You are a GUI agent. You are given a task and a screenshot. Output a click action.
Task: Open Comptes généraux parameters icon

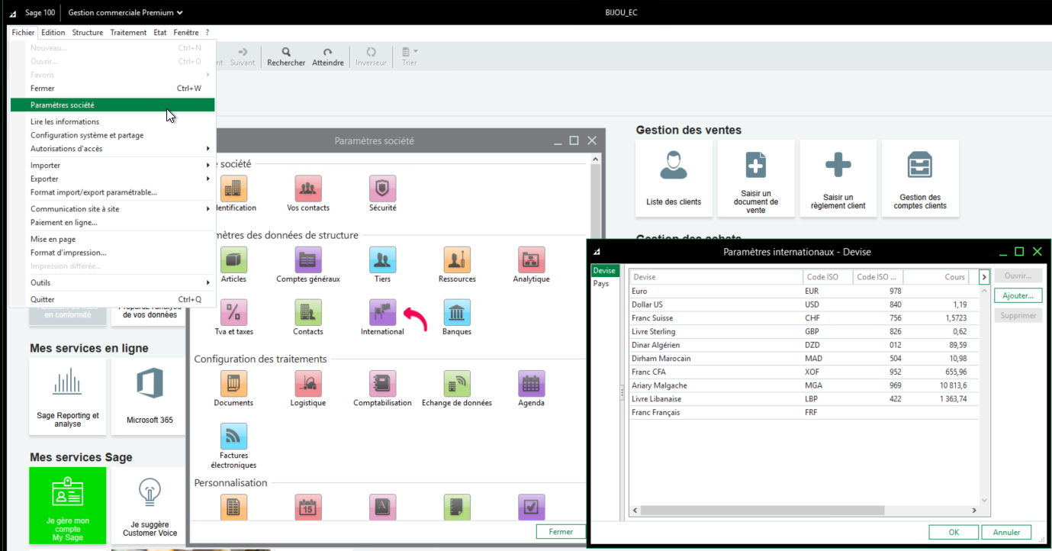pyautogui.click(x=307, y=260)
